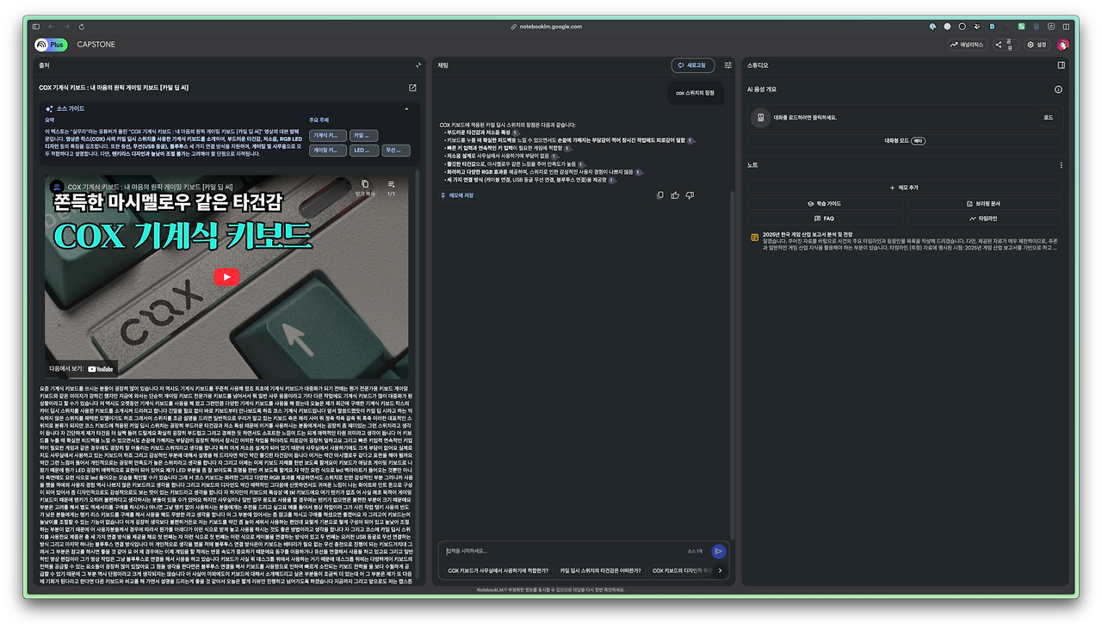Go back in browser history
Viewport: 1102px width, 629px height.
point(50,27)
